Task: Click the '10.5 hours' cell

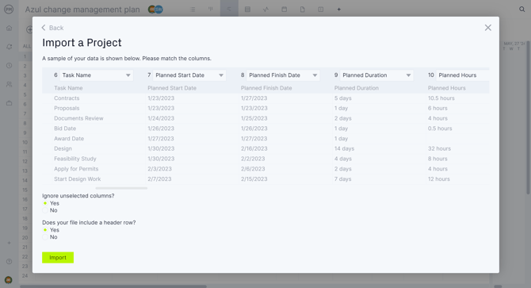Action: [x=441, y=98]
